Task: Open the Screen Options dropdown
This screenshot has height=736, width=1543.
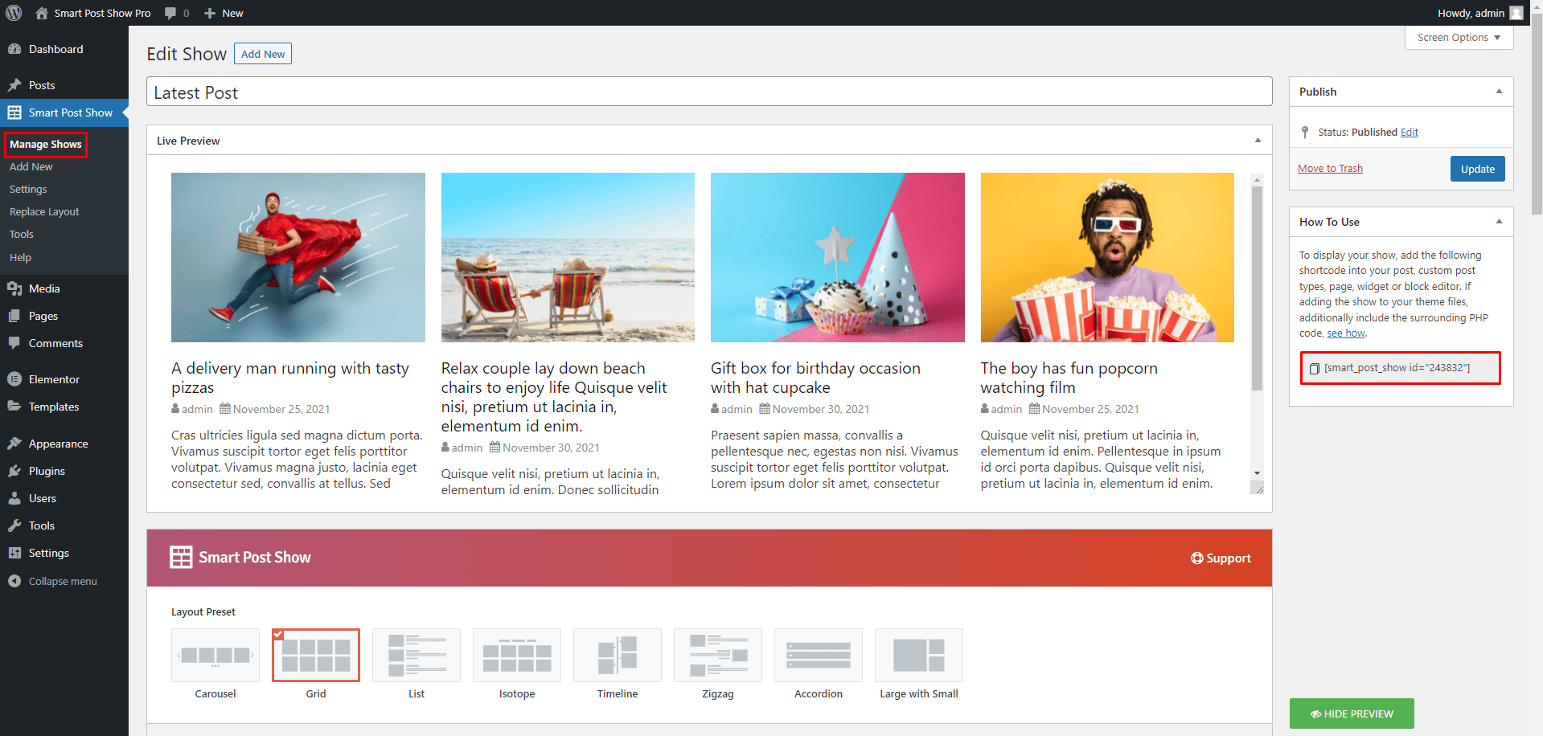Action: point(1458,37)
